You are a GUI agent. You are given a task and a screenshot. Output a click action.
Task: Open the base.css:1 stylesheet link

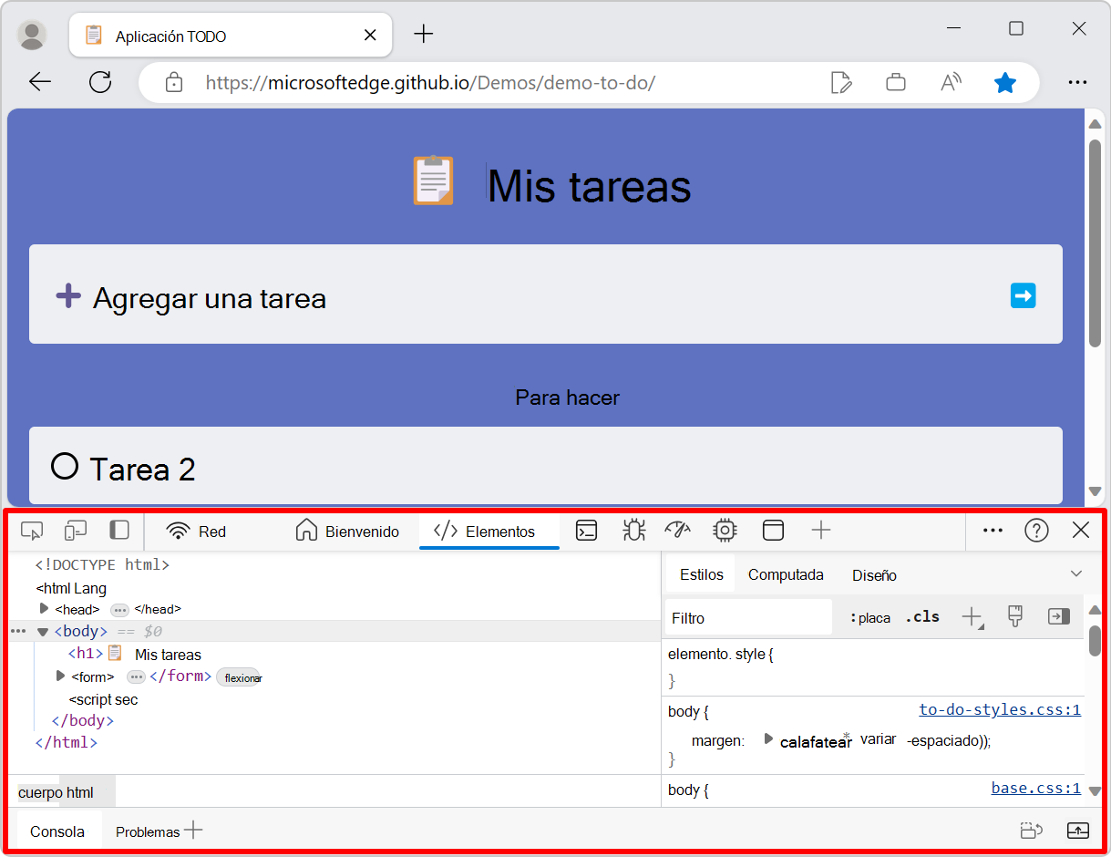pos(1035,788)
